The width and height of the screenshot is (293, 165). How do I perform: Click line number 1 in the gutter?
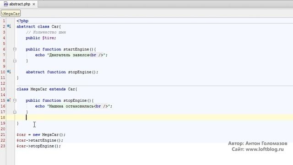point(4,21)
